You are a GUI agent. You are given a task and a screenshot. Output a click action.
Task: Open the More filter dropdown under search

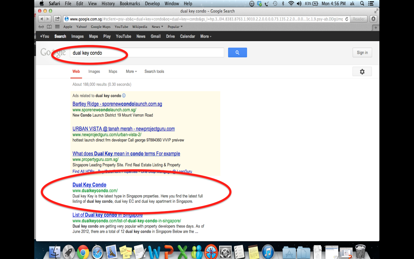pos(131,72)
